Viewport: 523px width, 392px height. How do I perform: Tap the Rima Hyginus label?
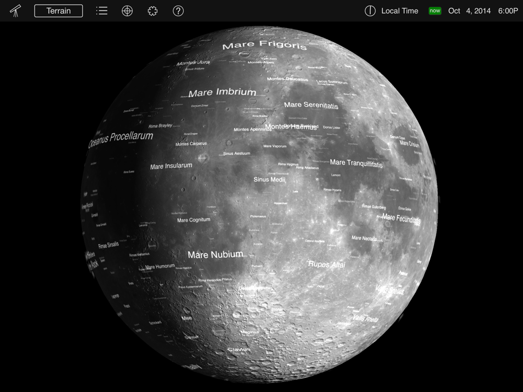coord(288,164)
